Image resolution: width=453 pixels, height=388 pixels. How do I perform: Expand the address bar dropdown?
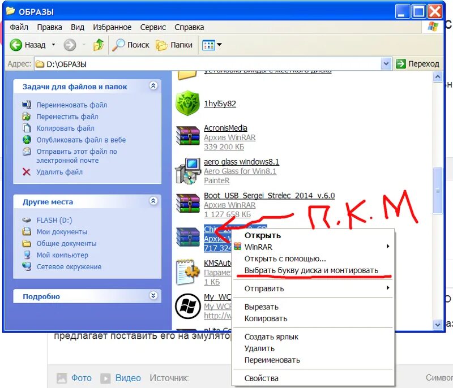click(x=386, y=63)
